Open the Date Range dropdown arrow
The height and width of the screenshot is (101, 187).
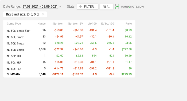coord(60,7)
